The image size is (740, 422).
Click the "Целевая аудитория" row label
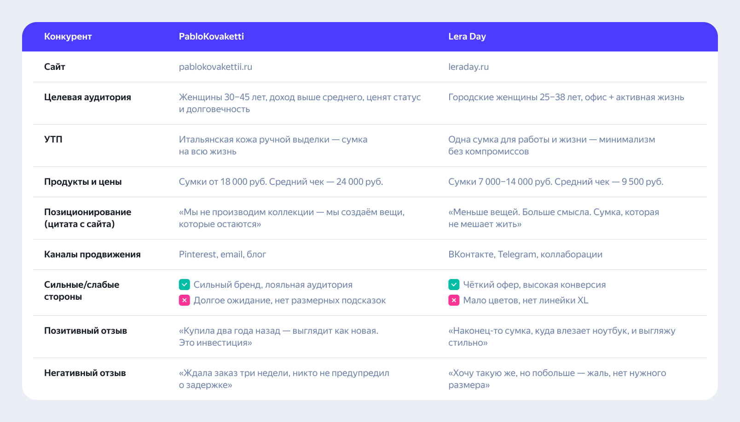click(x=87, y=97)
